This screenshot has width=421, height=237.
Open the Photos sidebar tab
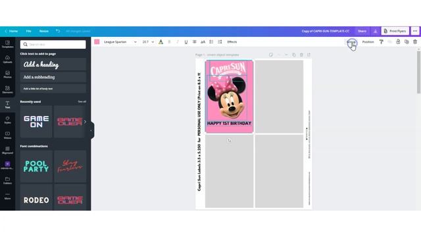coord(7,74)
